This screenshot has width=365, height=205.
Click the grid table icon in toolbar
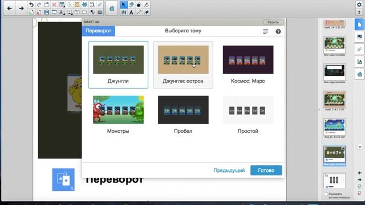tap(100, 12)
